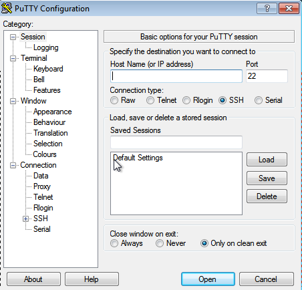Click the Open button
Viewport: 302px width, 290px height.
coord(208,279)
